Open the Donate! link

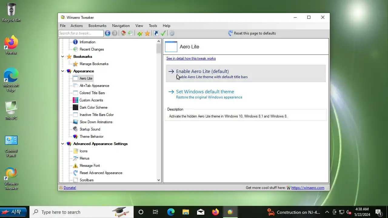click(70, 188)
